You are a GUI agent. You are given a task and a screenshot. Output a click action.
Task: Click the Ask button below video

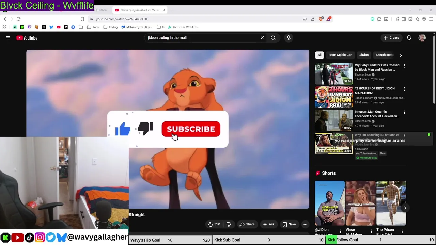point(268,224)
